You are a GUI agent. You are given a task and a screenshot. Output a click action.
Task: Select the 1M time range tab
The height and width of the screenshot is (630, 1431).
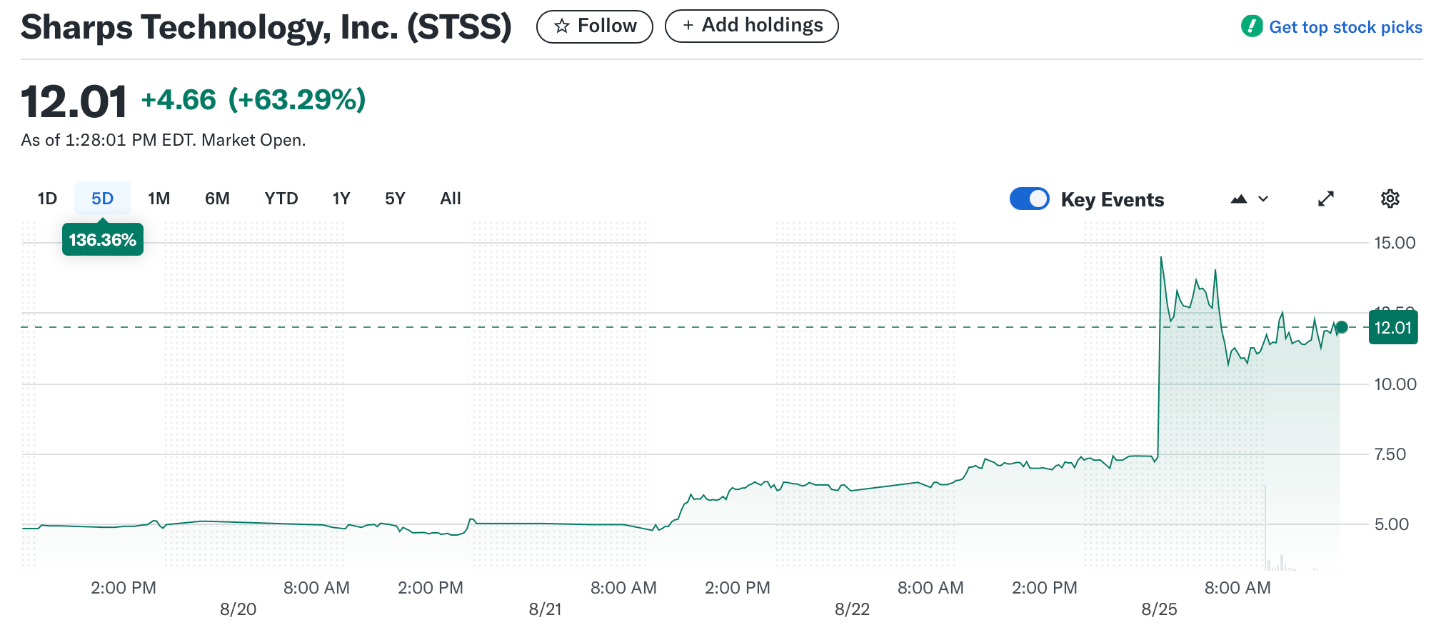pos(159,199)
